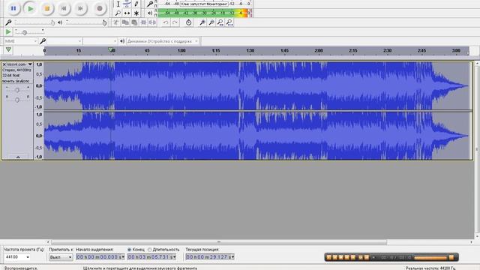
Task: Select the 'Конец' radio button
Action: point(129,250)
